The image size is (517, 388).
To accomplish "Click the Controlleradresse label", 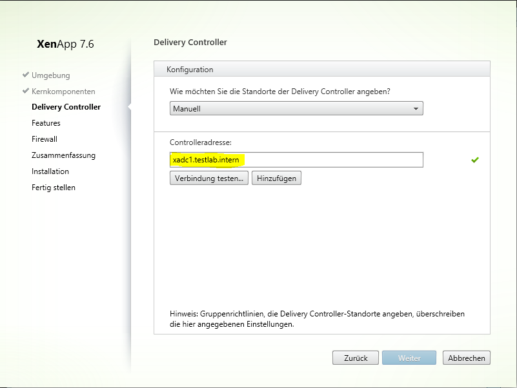I will tap(201, 142).
